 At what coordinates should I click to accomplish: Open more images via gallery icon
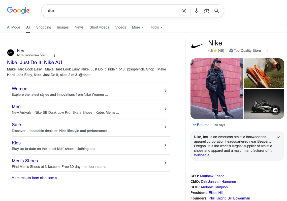click(x=275, y=110)
